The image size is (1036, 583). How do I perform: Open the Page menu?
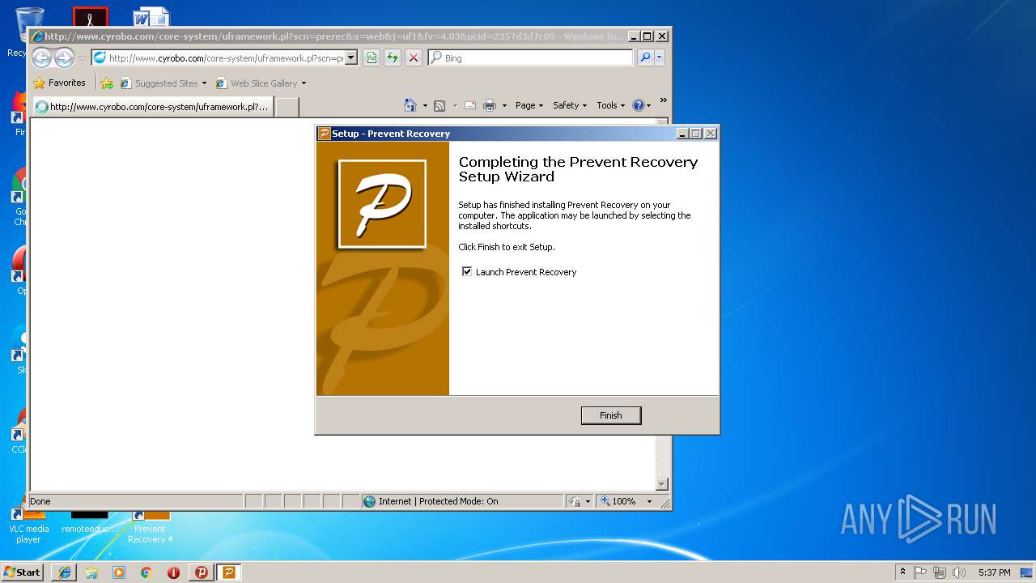pyautogui.click(x=529, y=105)
